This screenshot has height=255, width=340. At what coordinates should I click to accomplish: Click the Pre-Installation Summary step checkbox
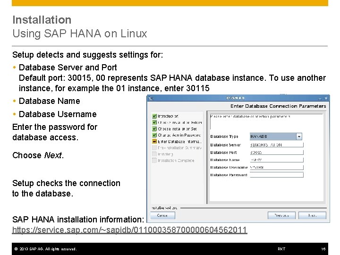(x=154, y=148)
